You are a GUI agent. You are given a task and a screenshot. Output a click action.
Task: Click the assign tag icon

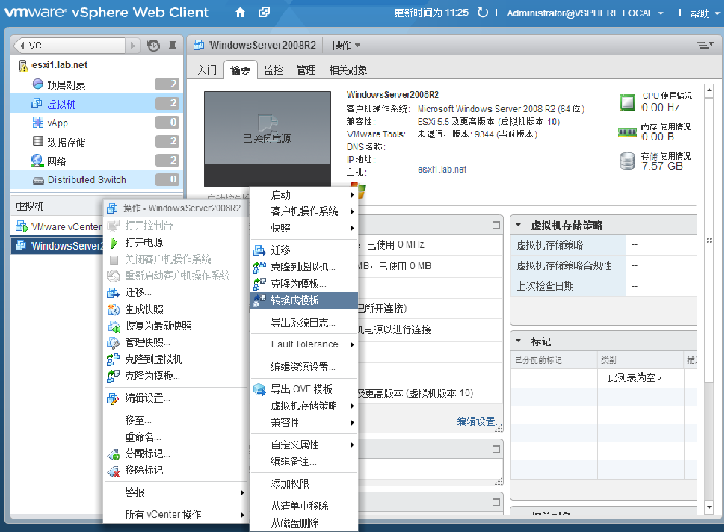point(114,454)
